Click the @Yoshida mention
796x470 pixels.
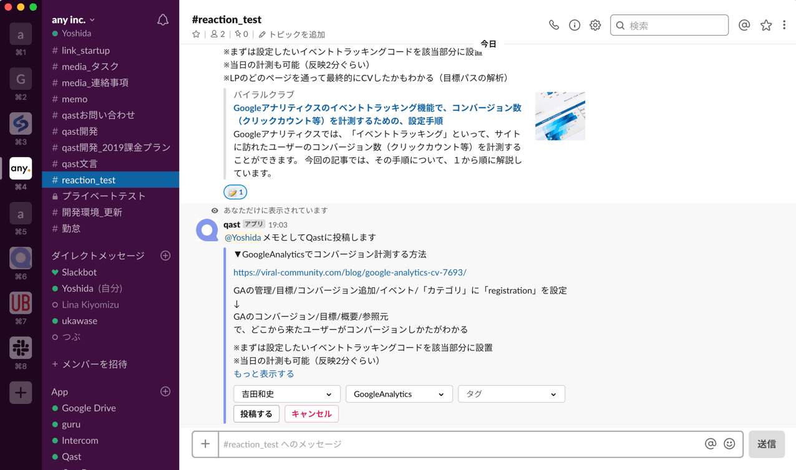tap(243, 237)
